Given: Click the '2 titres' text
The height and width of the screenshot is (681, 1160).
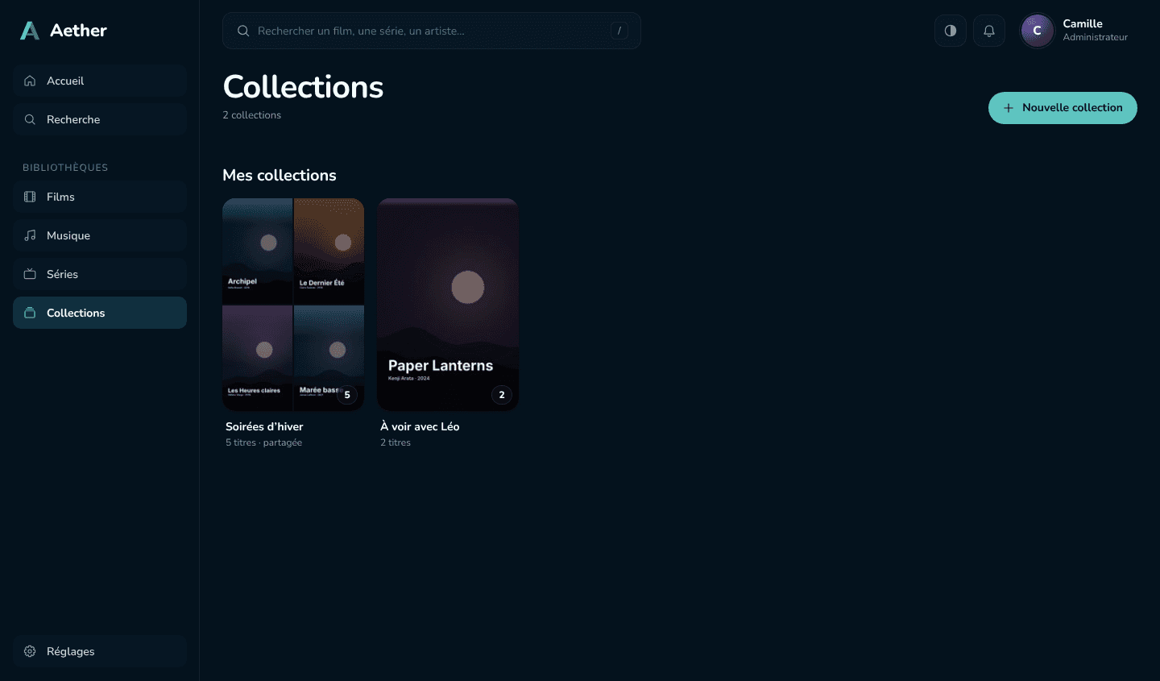Looking at the screenshot, I should [x=396, y=442].
